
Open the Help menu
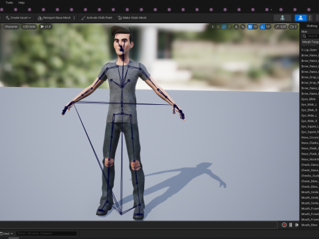21,3
